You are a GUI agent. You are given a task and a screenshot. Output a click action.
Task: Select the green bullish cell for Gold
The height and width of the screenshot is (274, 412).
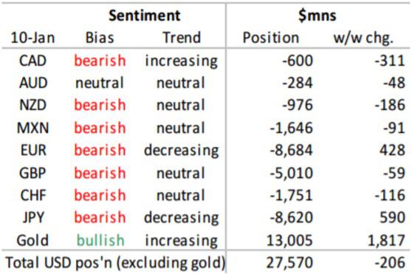100,240
